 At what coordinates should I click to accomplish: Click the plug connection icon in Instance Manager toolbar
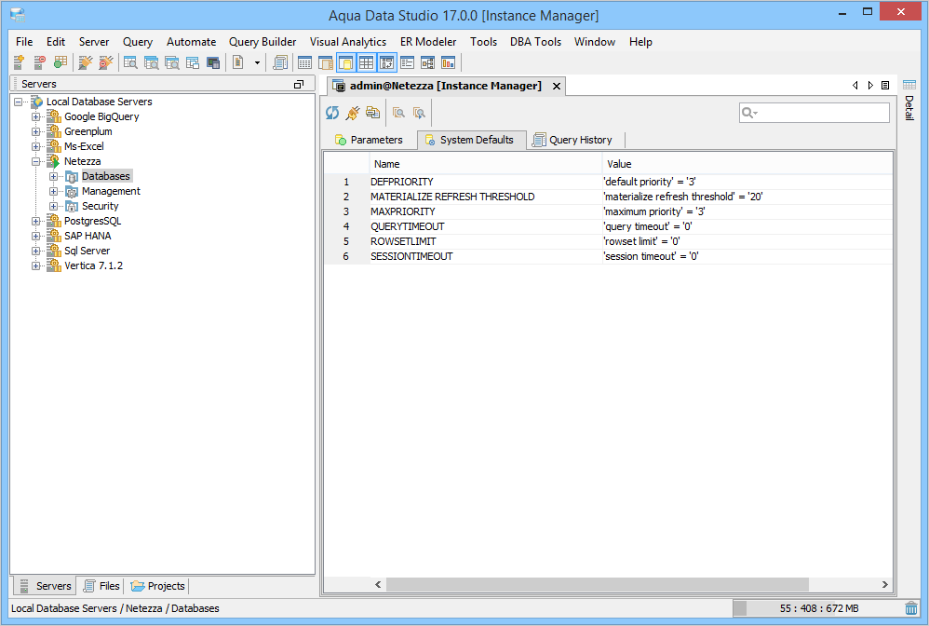pyautogui.click(x=353, y=113)
